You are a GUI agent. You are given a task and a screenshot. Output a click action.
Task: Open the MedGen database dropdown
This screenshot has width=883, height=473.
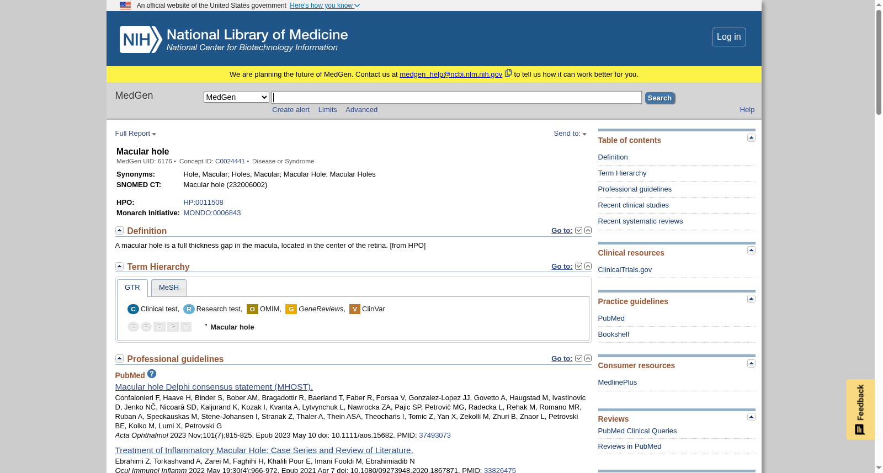pos(236,97)
